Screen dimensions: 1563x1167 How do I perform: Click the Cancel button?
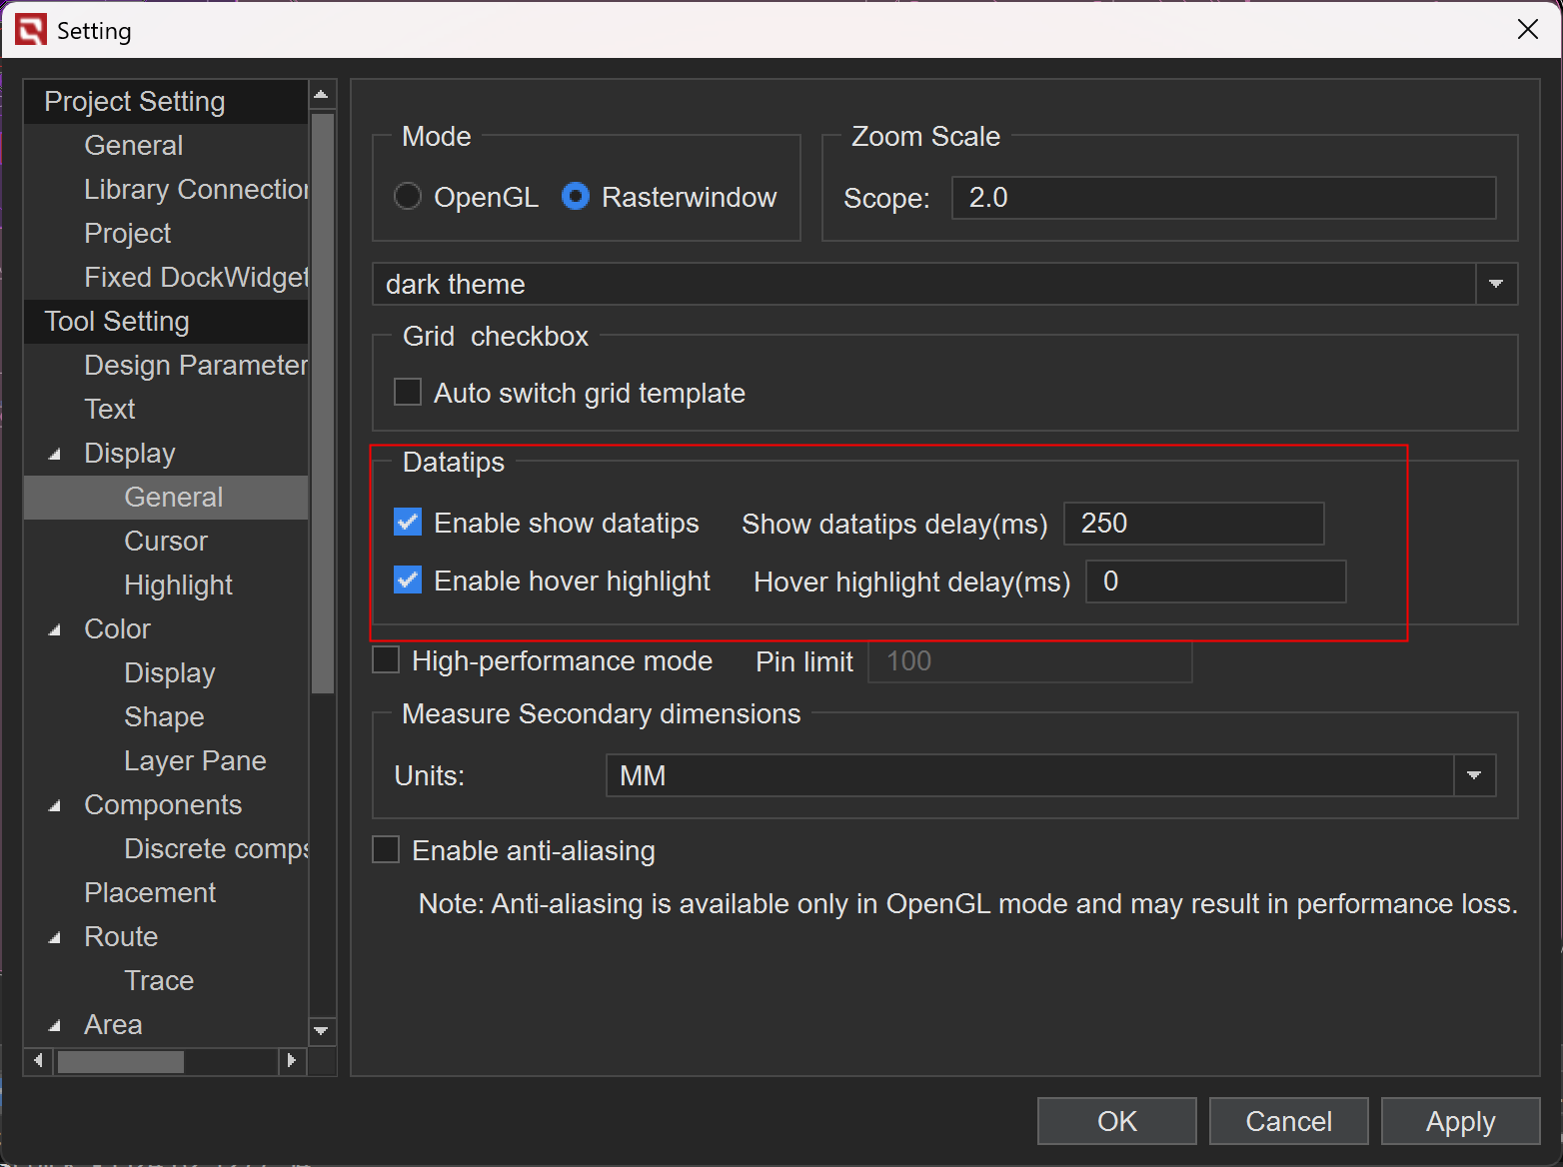click(1288, 1121)
